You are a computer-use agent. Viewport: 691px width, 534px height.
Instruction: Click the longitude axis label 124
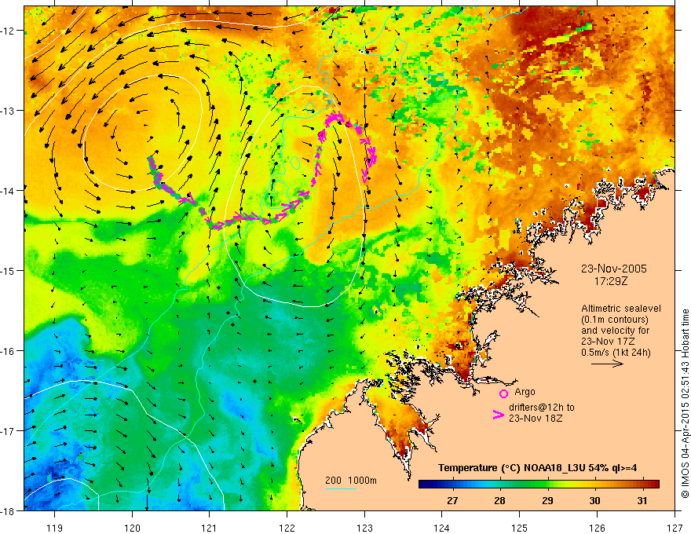442,528
